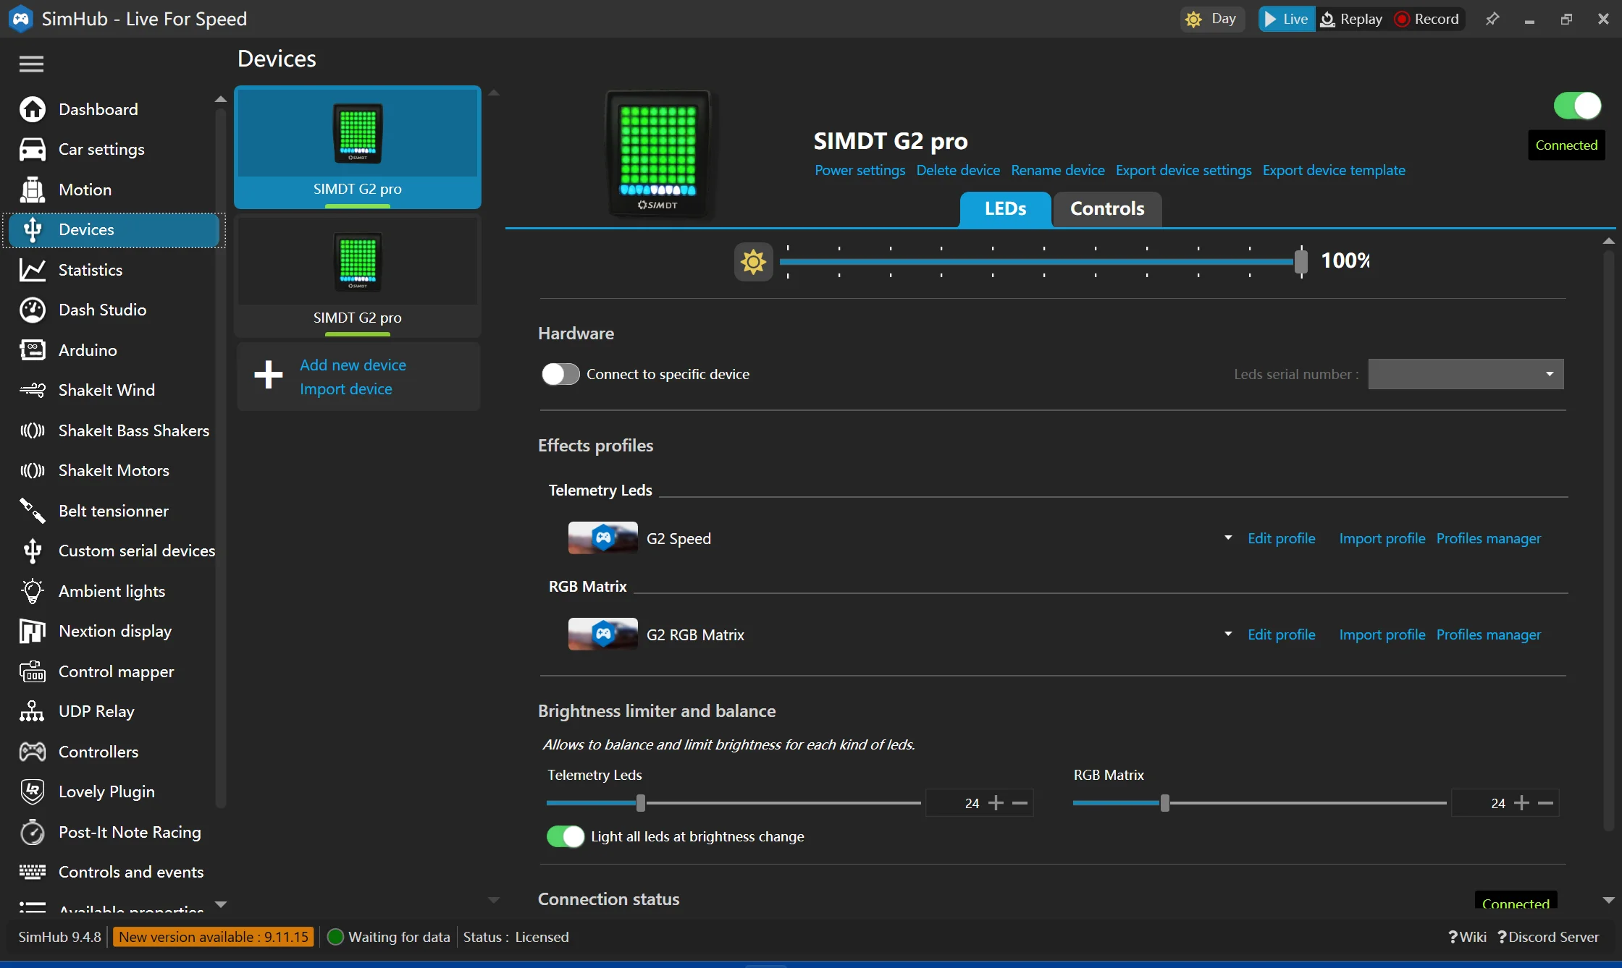Image resolution: width=1622 pixels, height=968 pixels.
Task: Click the Delete device link
Action: pyautogui.click(x=958, y=170)
